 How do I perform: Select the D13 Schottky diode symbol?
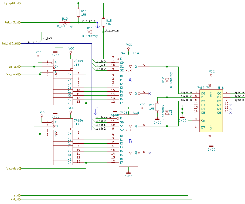[167, 112]
